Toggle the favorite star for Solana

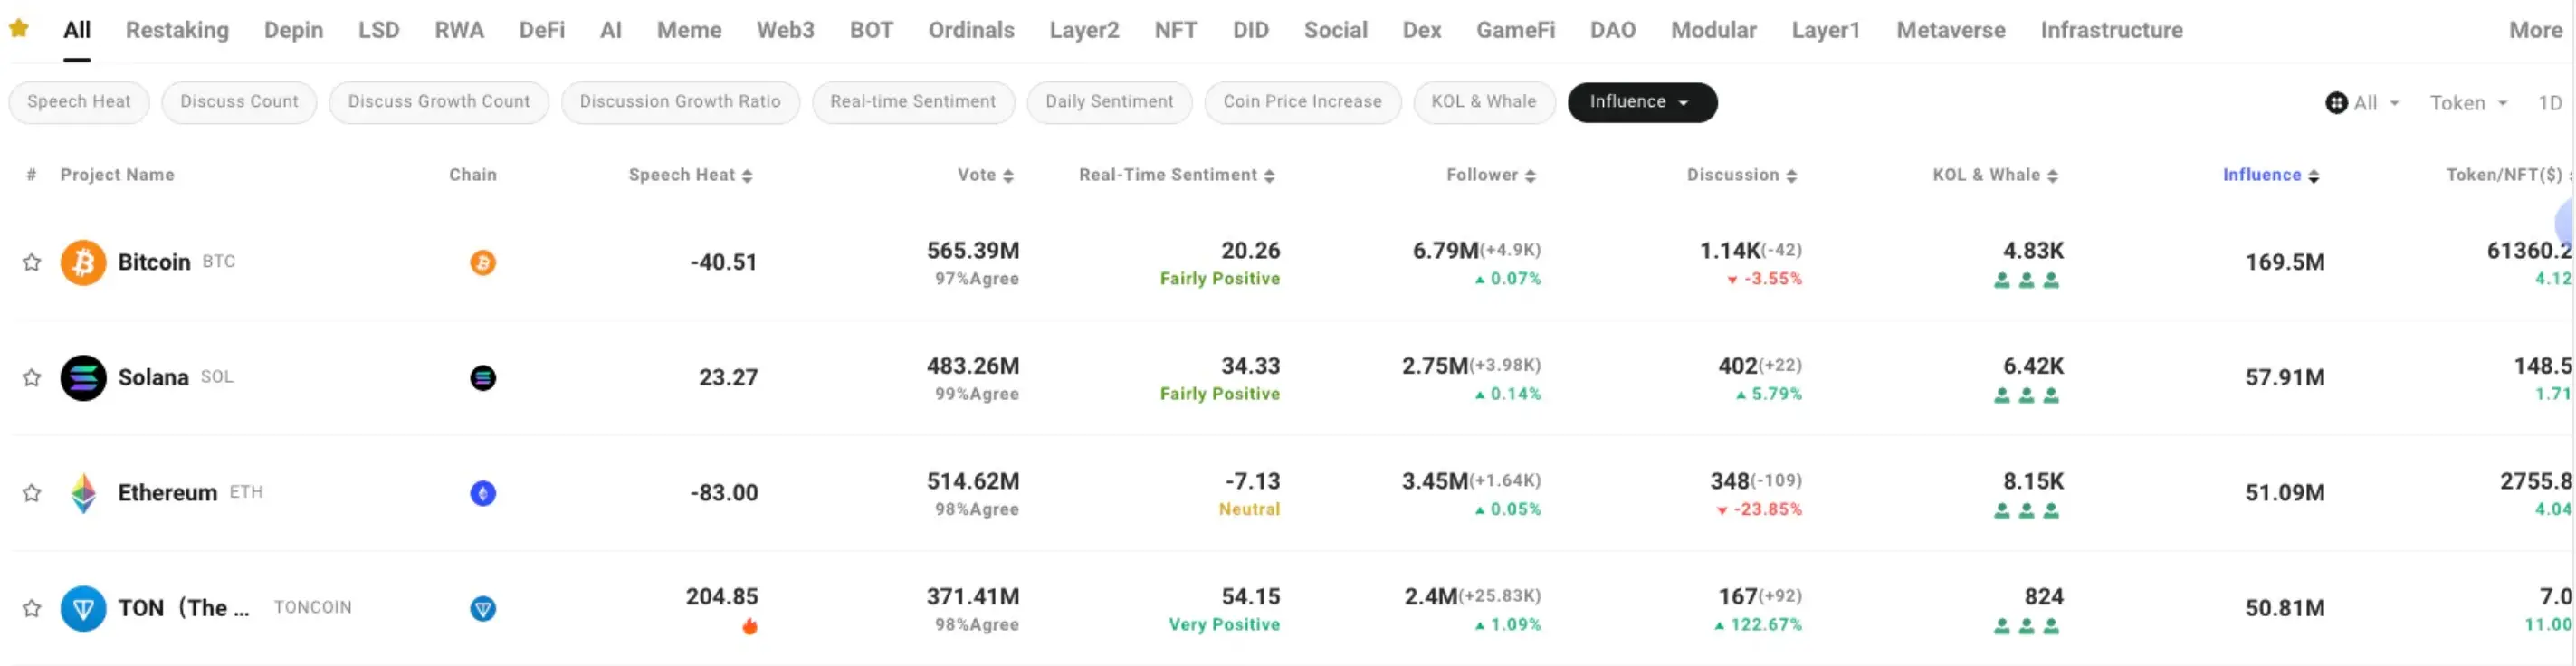pos(32,378)
